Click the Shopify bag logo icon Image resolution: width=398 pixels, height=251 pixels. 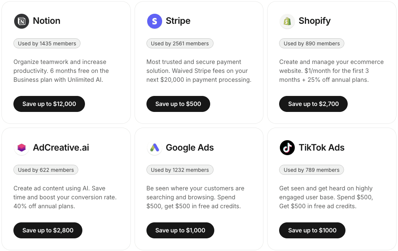tap(287, 21)
